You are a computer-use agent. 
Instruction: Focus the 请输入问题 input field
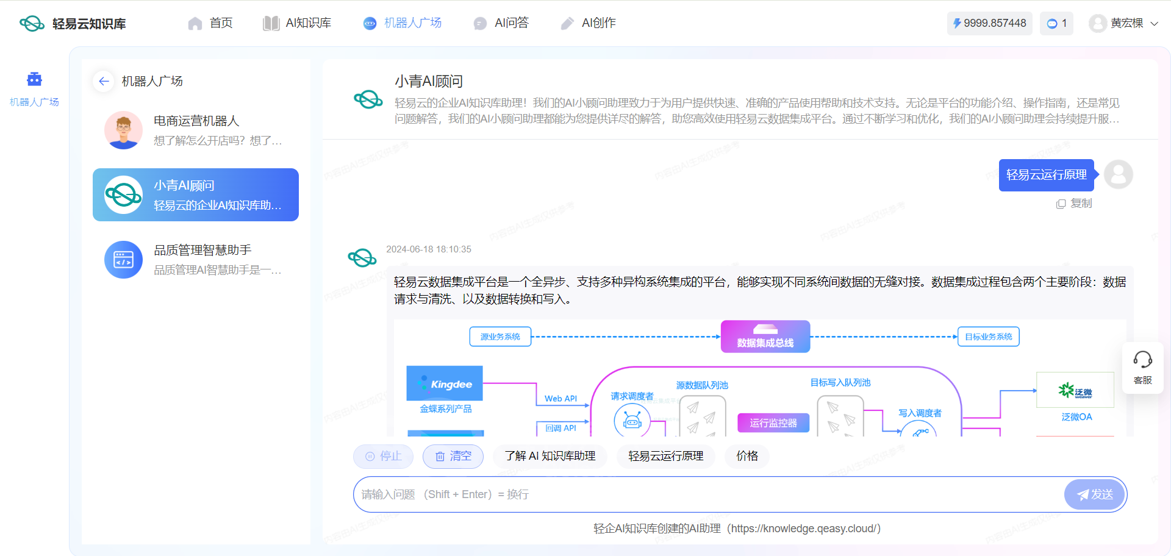point(707,494)
